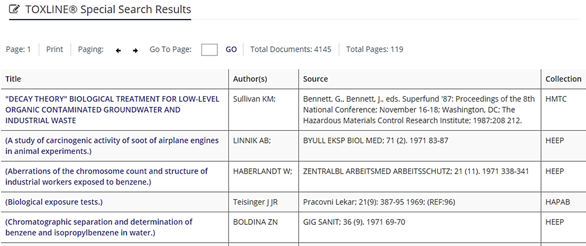Click HEEP collection in BOLDINA ZN row
586x246 pixels.
pyautogui.click(x=555, y=222)
